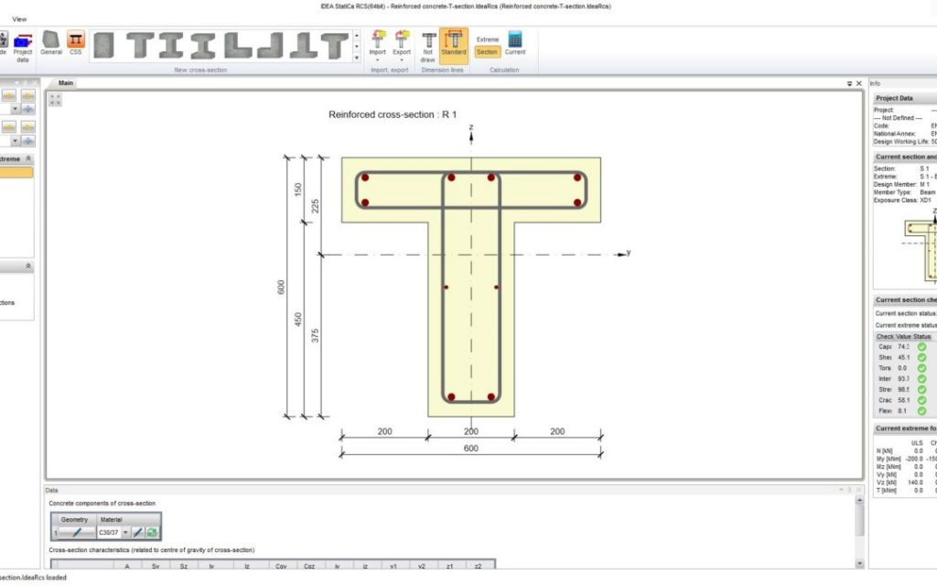Open Project data in the ribbon
The image size is (937, 586).
23,48
